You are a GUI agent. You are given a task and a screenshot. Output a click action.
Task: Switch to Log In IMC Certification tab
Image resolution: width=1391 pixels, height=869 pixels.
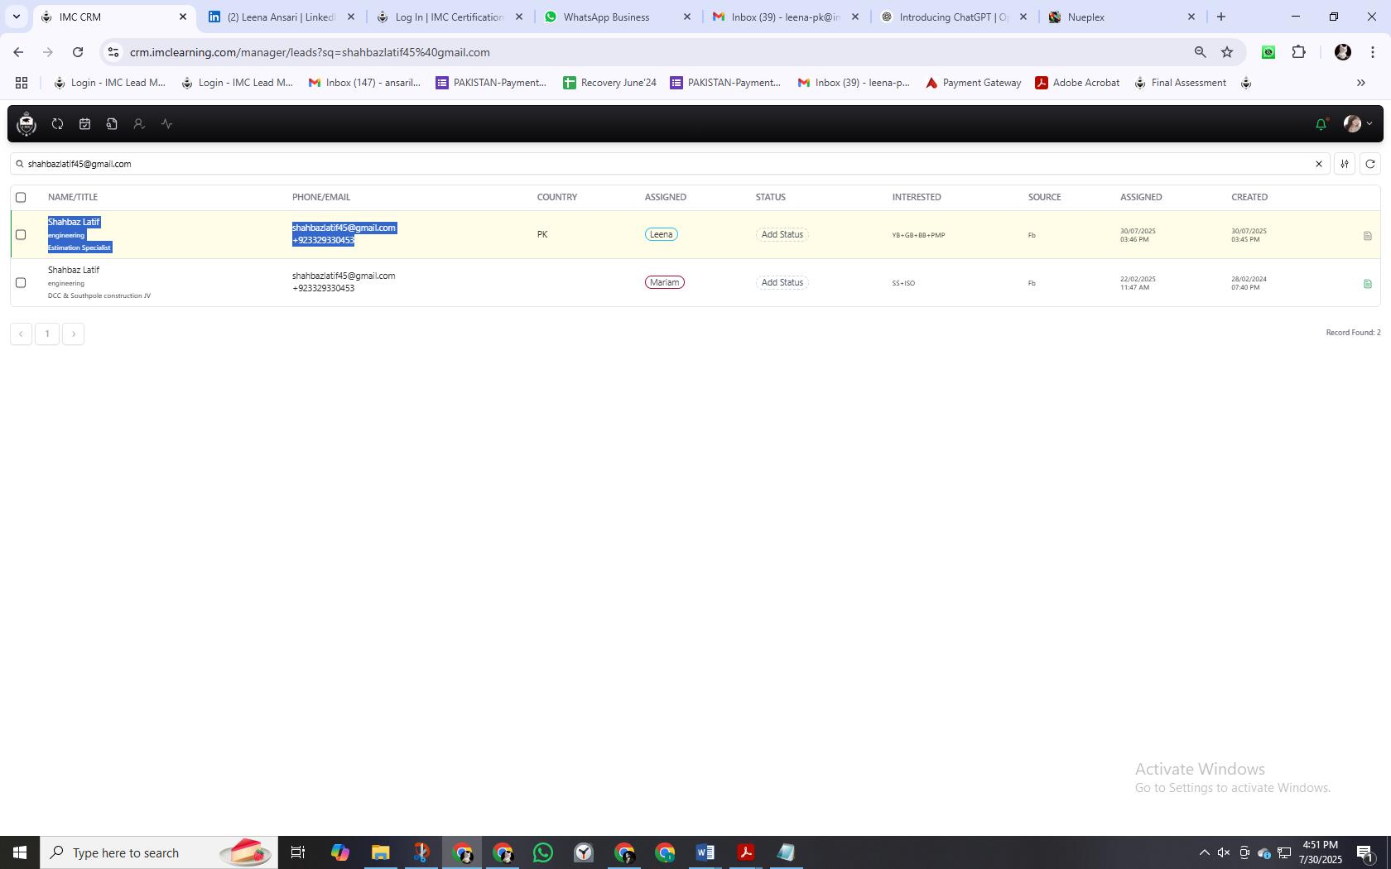450,17
